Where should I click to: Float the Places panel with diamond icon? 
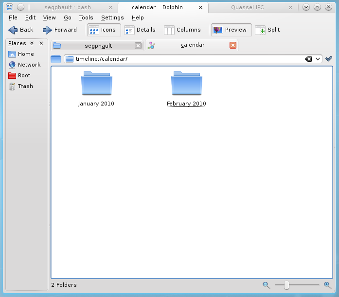pyautogui.click(x=32, y=43)
